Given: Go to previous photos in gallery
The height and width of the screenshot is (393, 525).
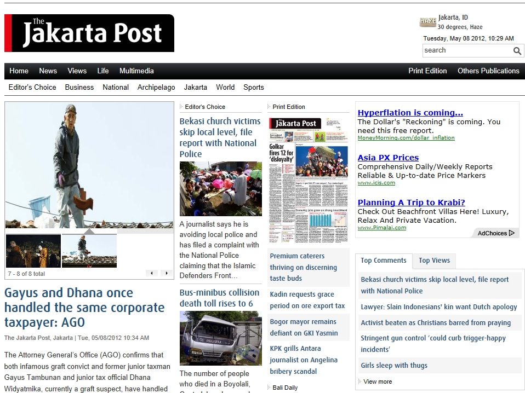Looking at the screenshot, I should (151, 273).
